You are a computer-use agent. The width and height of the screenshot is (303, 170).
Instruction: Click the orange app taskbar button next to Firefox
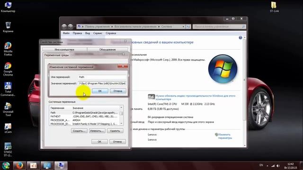33,166
